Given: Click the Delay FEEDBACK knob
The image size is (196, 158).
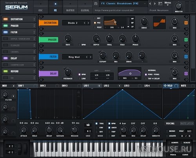Looking at the screenshot, I should pyautogui.click(x=68, y=72).
